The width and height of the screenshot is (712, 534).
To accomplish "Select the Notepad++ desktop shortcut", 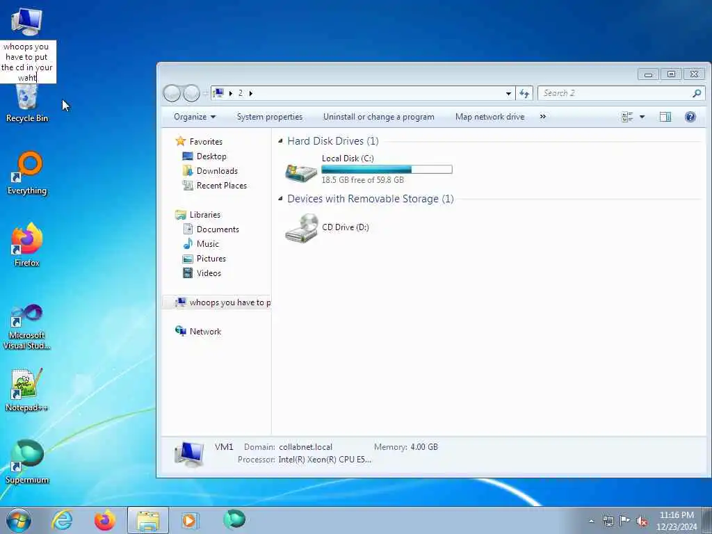I will tap(27, 389).
